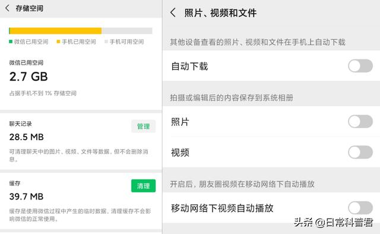Tap the back arrow beside 照片、视频和文件
The image size is (380, 234).
[x=173, y=12]
